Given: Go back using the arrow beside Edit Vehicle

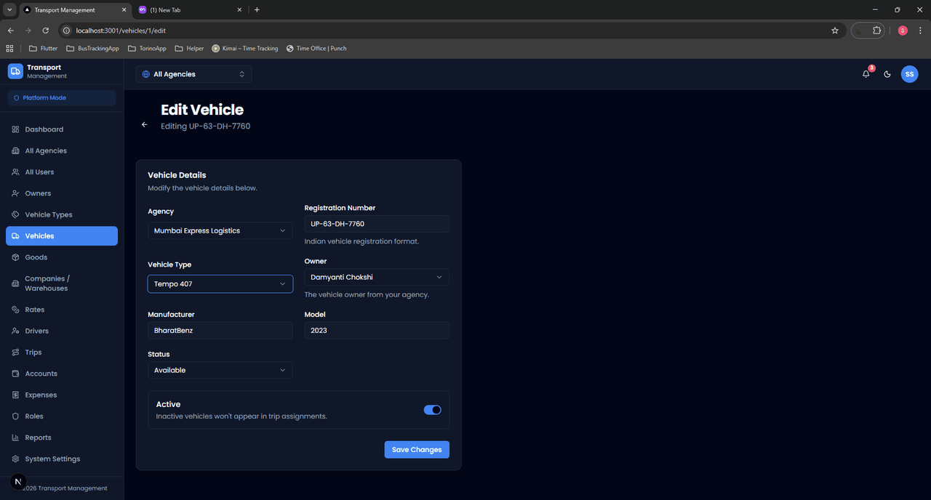Looking at the screenshot, I should tap(144, 124).
